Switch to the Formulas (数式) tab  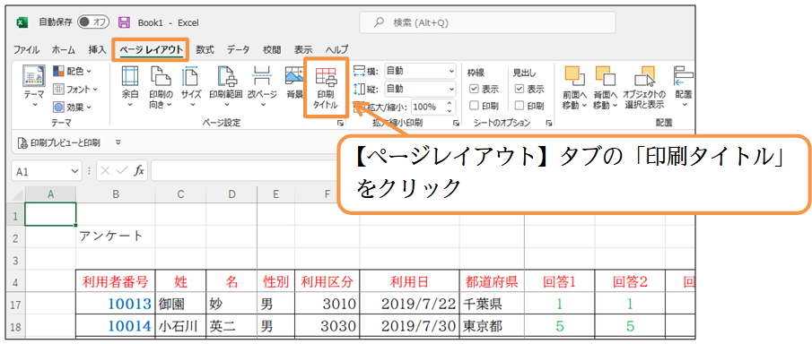[x=205, y=49]
